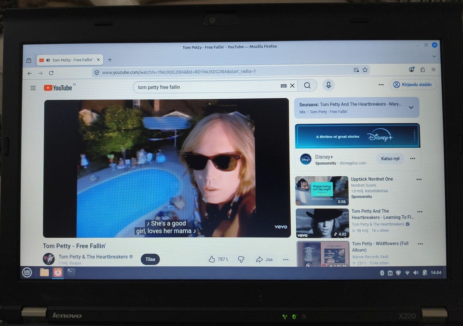The height and width of the screenshot is (326, 463).
Task: Open the channel avatar below video
Action: (49, 259)
